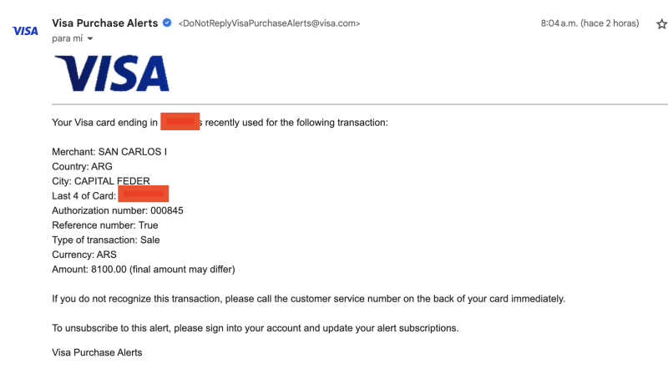Viewport: 668px width, 369px height.
Task: Star this Visa Purchase Alerts email
Action: tap(661, 24)
